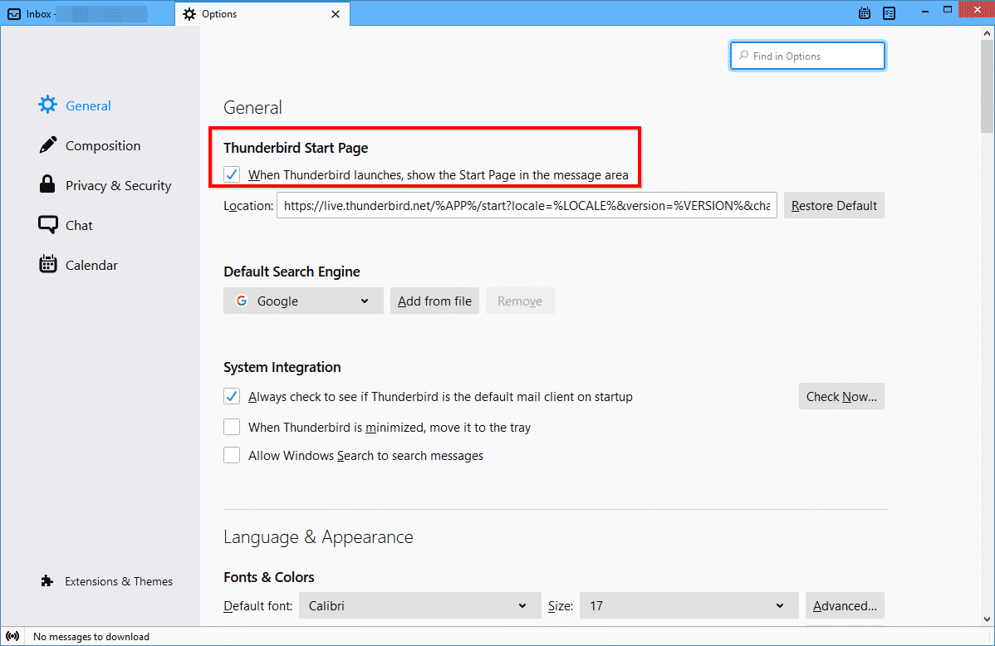The height and width of the screenshot is (646, 995).
Task: Click the 'No messages to download' status text
Action: tap(91, 637)
